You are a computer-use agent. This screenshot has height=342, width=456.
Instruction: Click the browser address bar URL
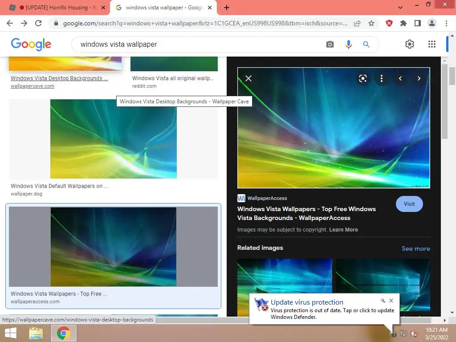205,23
